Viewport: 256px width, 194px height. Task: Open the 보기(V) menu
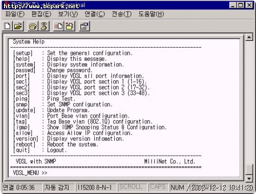[x=68, y=14]
